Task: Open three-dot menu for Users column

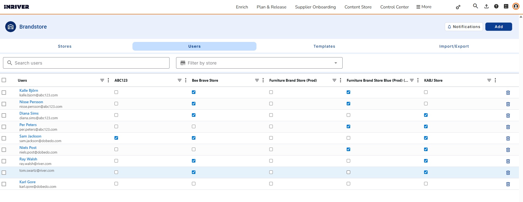Action: 108,80
